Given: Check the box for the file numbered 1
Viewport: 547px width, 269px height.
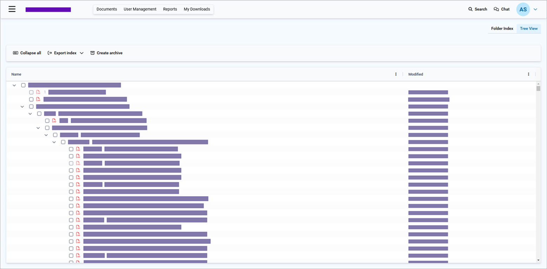Looking at the screenshot, I should pyautogui.click(x=31, y=92).
